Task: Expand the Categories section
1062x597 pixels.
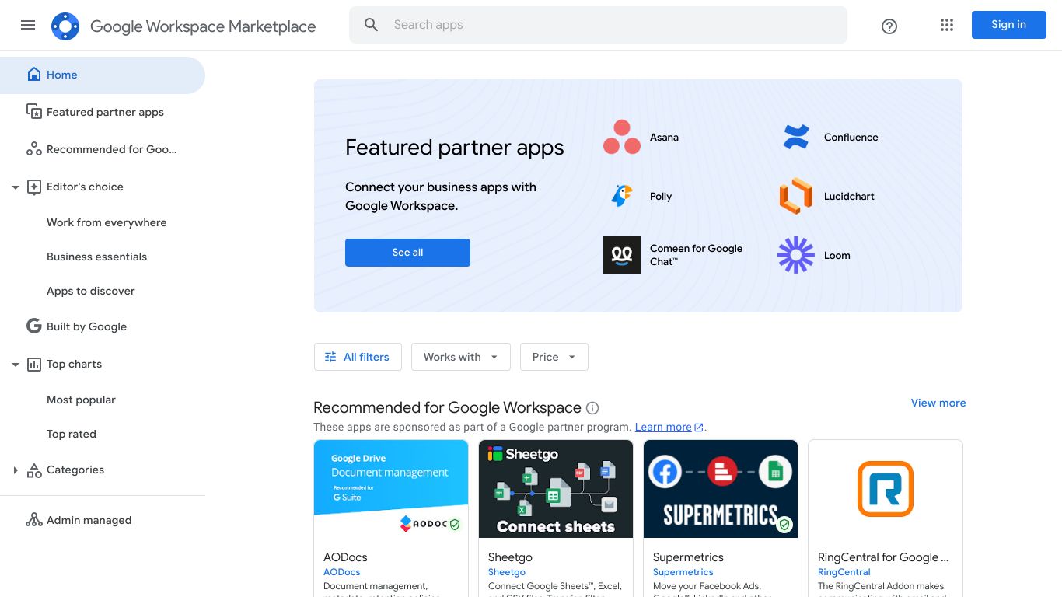Action: point(15,470)
